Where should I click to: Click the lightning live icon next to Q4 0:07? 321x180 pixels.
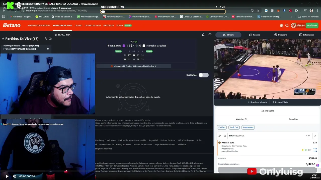pos(303,150)
